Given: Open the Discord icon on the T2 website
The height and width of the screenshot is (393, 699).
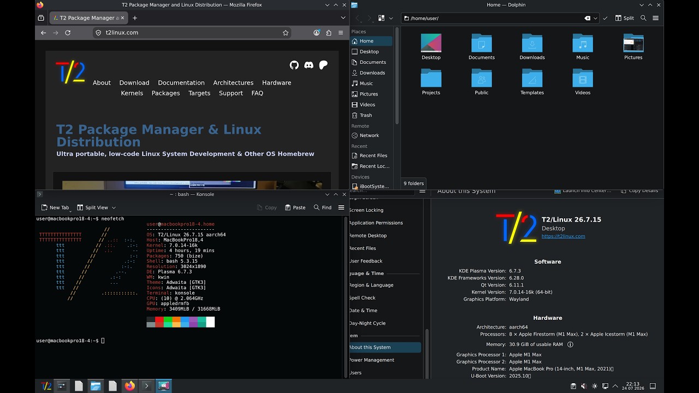Looking at the screenshot, I should [309, 65].
